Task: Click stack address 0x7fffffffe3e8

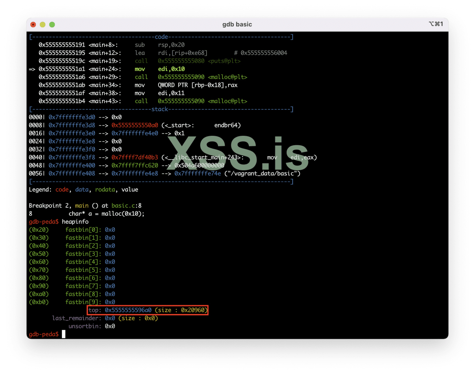Action: pyautogui.click(x=72, y=142)
